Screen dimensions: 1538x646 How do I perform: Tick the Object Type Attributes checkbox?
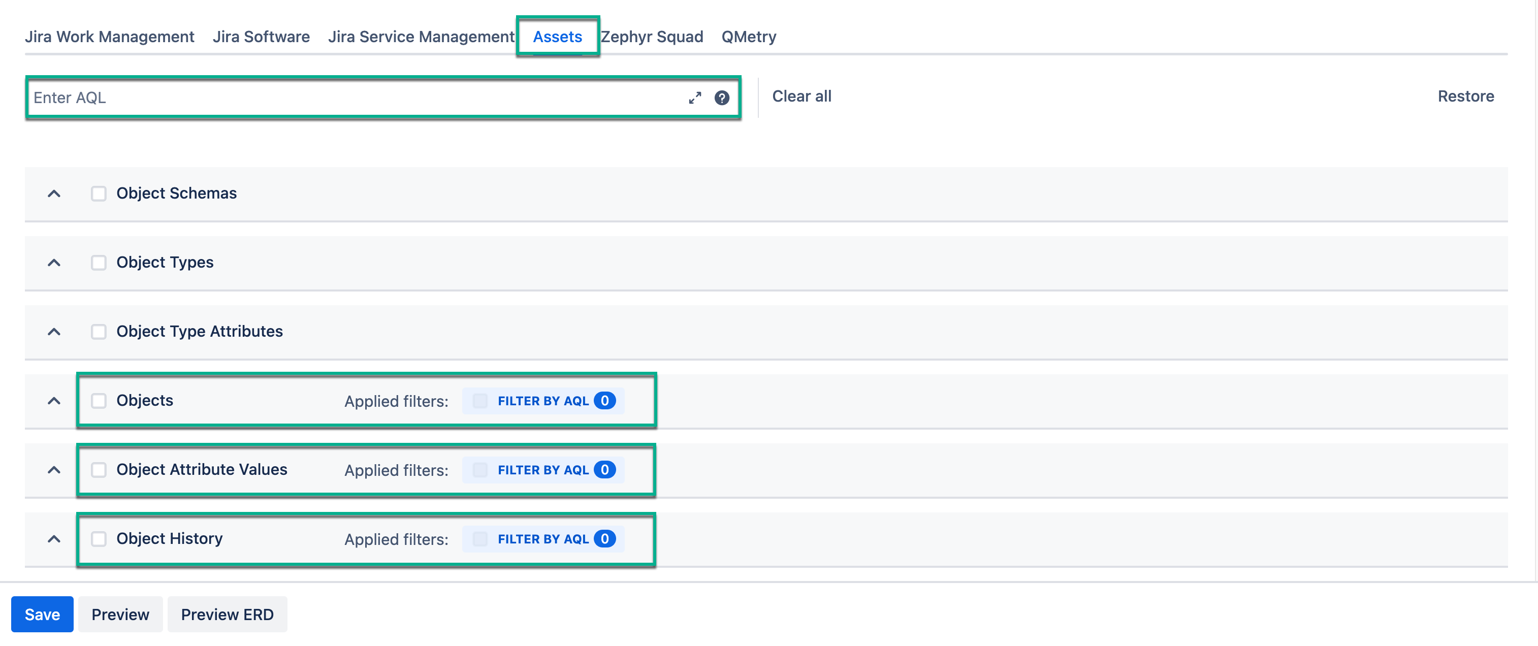click(x=99, y=332)
